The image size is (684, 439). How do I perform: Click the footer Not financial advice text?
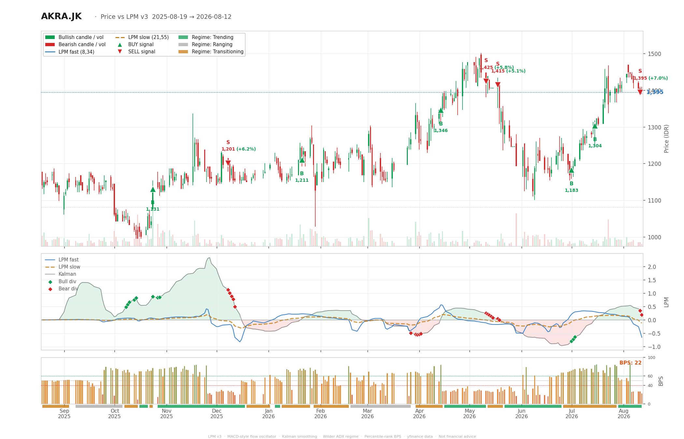[457, 436]
